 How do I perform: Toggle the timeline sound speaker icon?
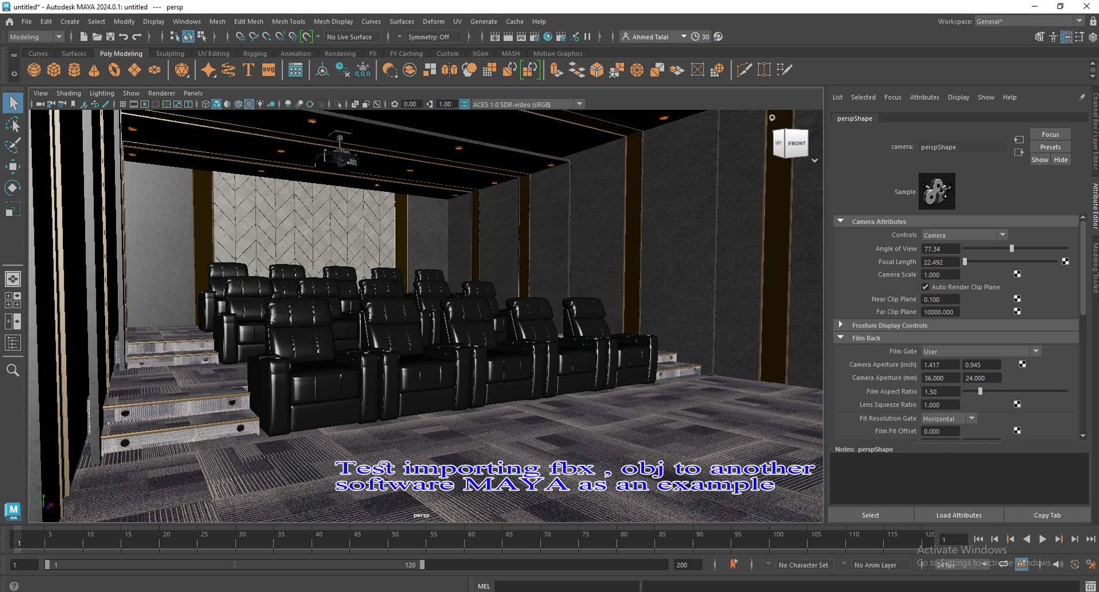tap(1058, 565)
